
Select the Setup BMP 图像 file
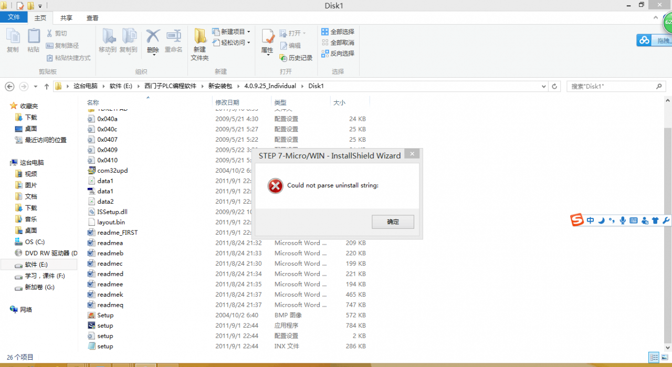pyautogui.click(x=105, y=315)
